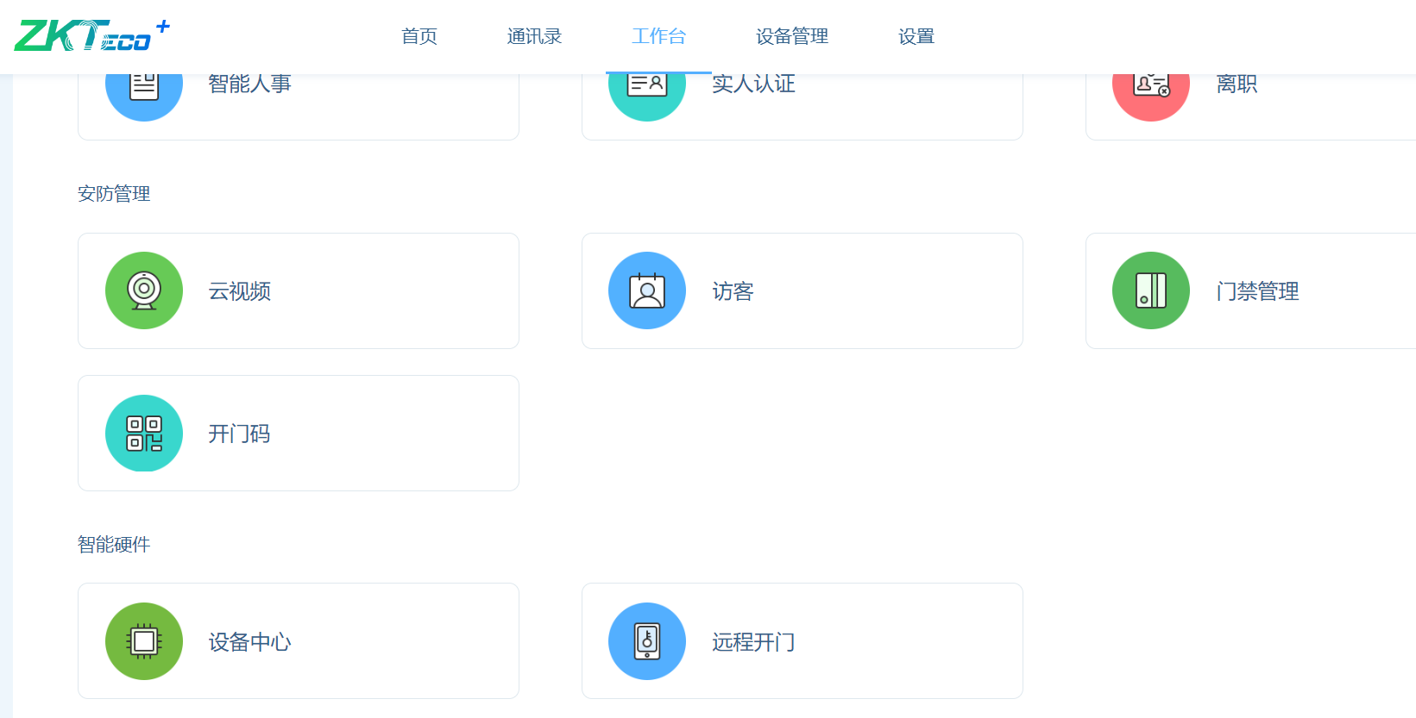1416x718 pixels.
Task: Switch to the 设备管理 tab
Action: tap(790, 36)
